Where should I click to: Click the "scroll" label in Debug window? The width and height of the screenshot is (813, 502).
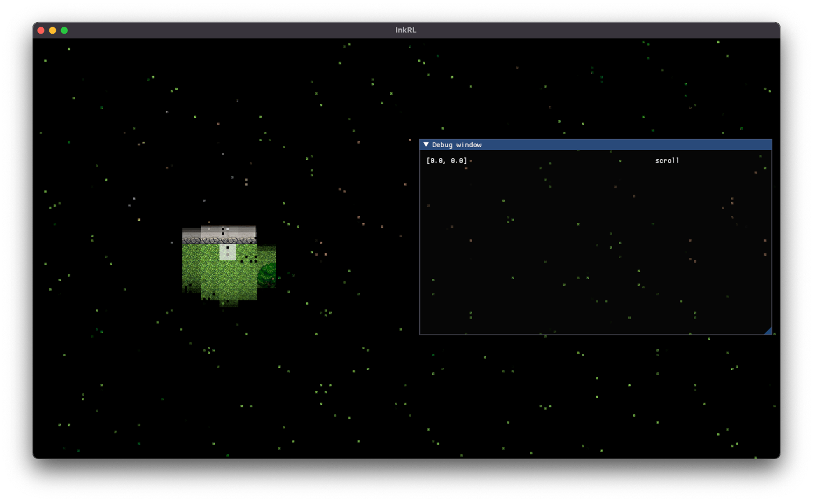coord(667,160)
